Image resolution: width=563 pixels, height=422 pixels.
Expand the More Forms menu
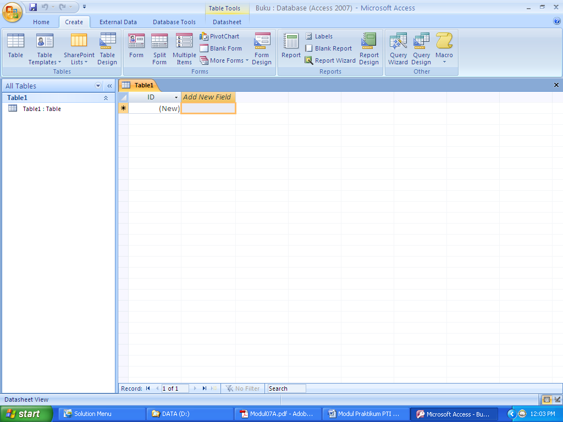[224, 60]
